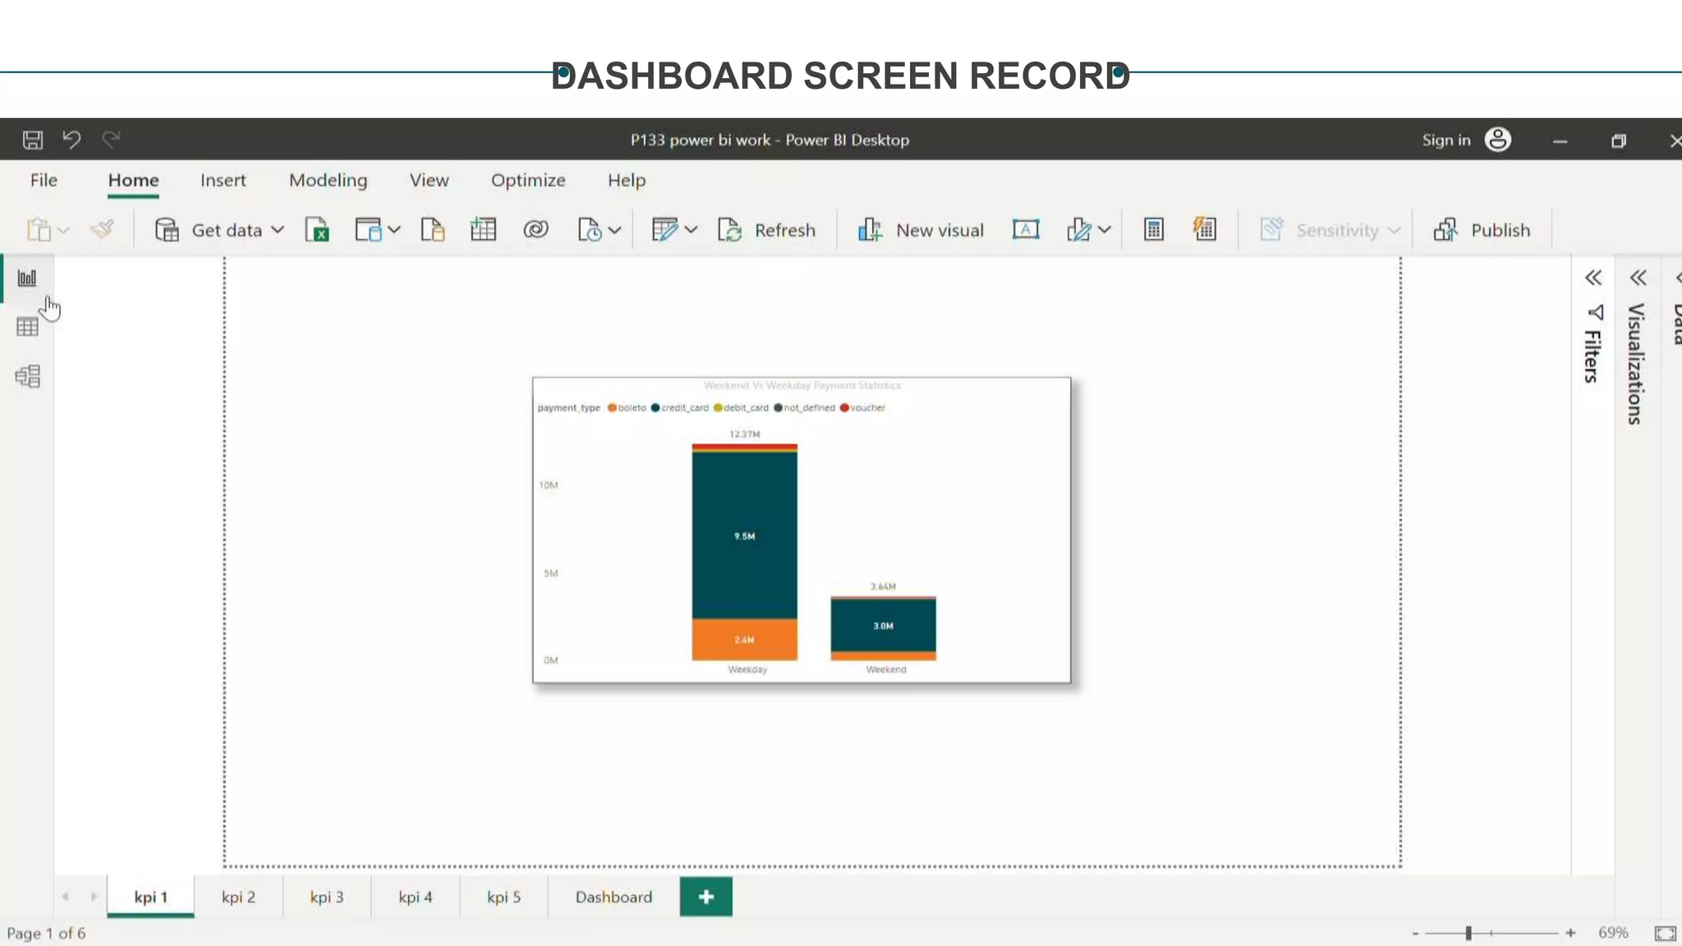Screen dimensions: 1682x946
Task: Expand the Get data dropdown arrow
Action: (278, 230)
